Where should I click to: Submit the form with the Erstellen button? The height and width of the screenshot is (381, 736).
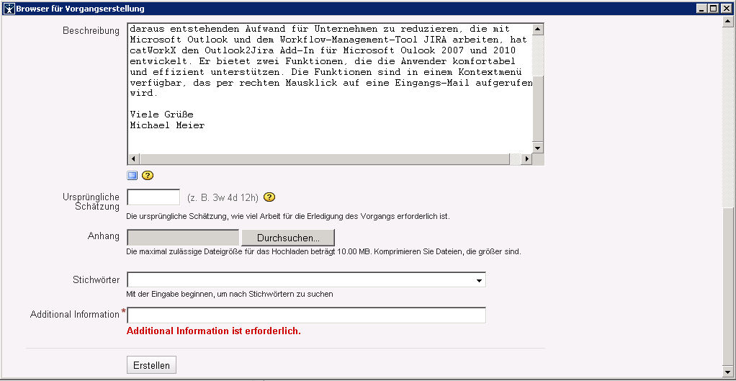pos(151,365)
